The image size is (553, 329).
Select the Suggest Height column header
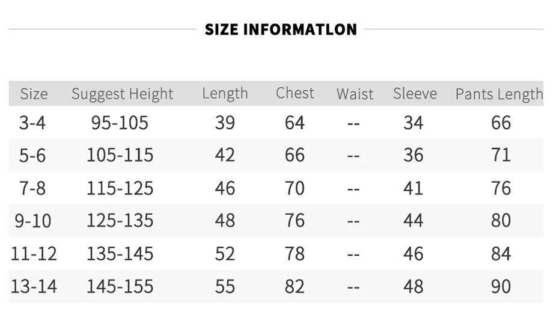click(x=122, y=94)
